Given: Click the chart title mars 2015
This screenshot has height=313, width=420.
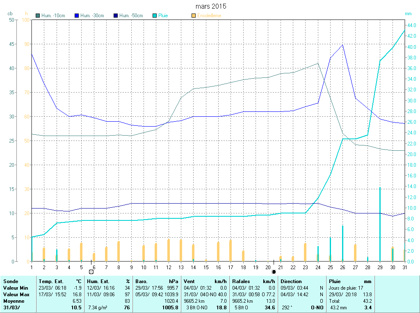Looking at the screenshot, I should [210, 7].
